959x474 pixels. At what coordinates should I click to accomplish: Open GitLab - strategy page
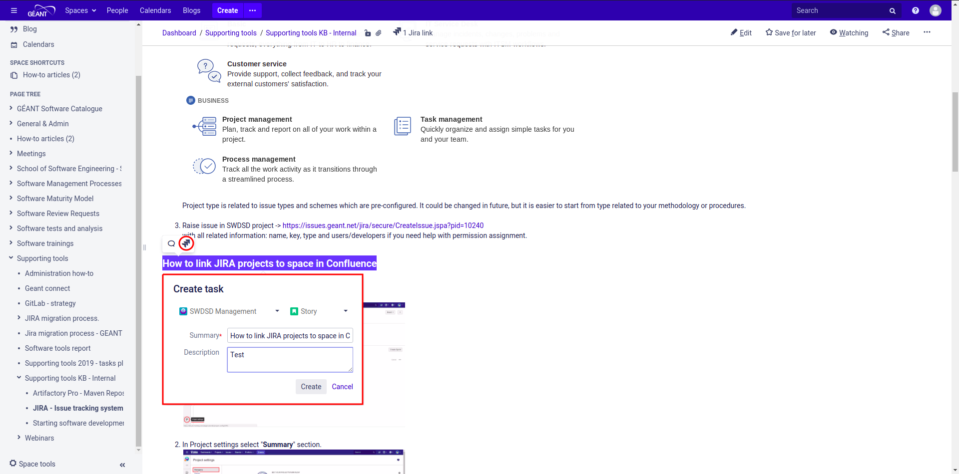click(x=50, y=303)
